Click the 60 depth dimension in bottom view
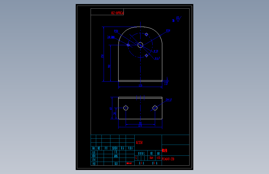 pos(111,109)
